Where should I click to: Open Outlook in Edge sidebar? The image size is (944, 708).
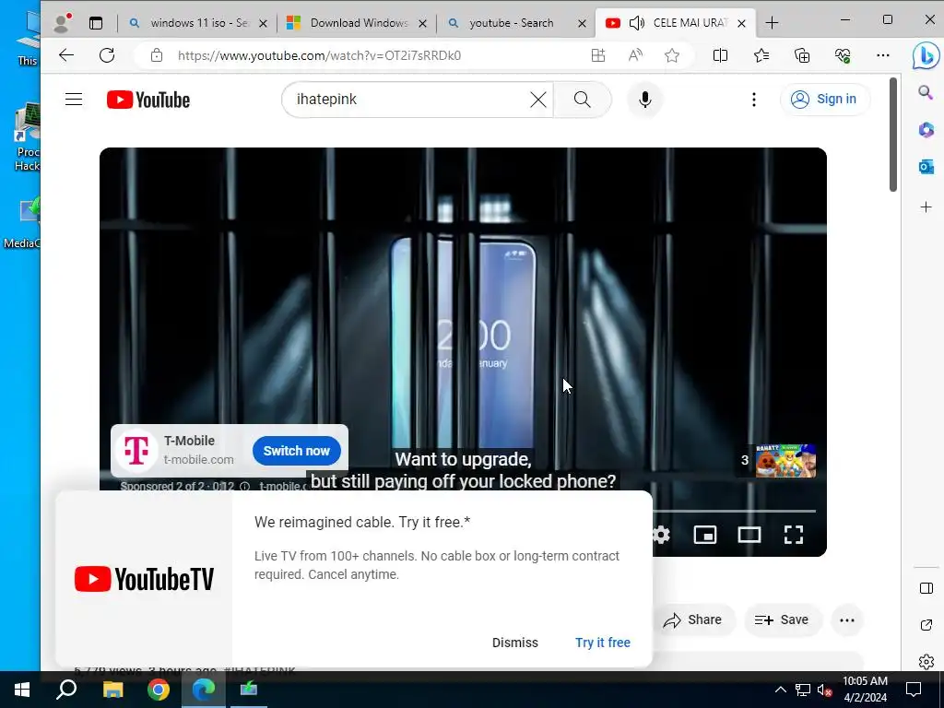point(926,167)
